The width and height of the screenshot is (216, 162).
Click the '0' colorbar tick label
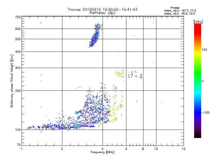(x=202, y=81)
